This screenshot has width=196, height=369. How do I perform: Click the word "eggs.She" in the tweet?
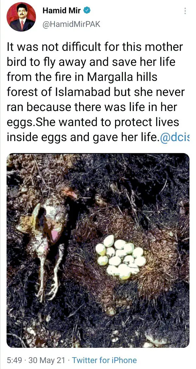[x=27, y=123]
